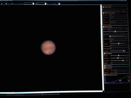Screen dimensions: 131x98
Task: Collapse the Display Histogram Stretch section
Action: pos(105,75)
